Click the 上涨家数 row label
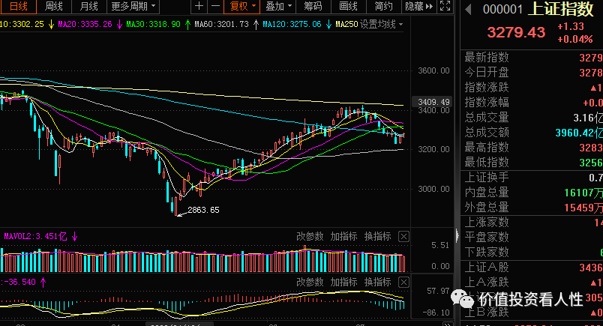The image size is (603, 326). click(x=487, y=222)
